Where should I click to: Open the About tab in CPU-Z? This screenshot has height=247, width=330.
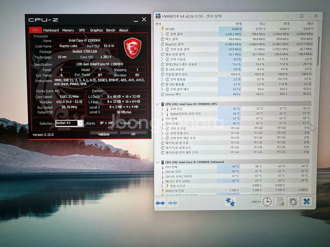(x=123, y=30)
